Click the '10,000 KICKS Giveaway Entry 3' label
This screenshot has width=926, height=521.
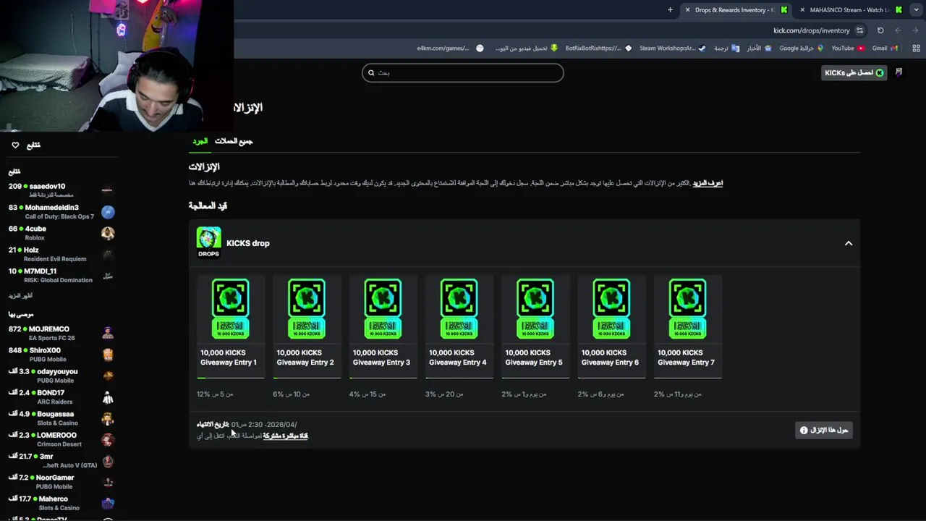(x=381, y=357)
